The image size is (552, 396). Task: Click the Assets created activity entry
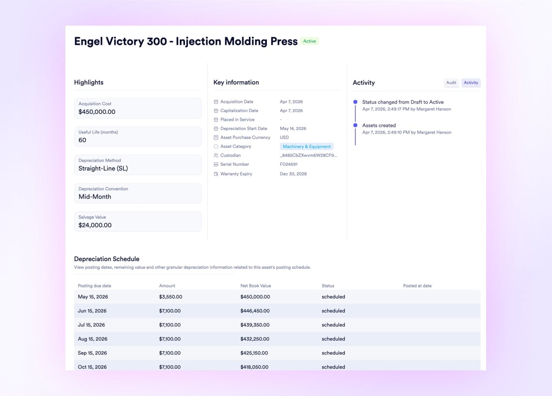click(379, 125)
